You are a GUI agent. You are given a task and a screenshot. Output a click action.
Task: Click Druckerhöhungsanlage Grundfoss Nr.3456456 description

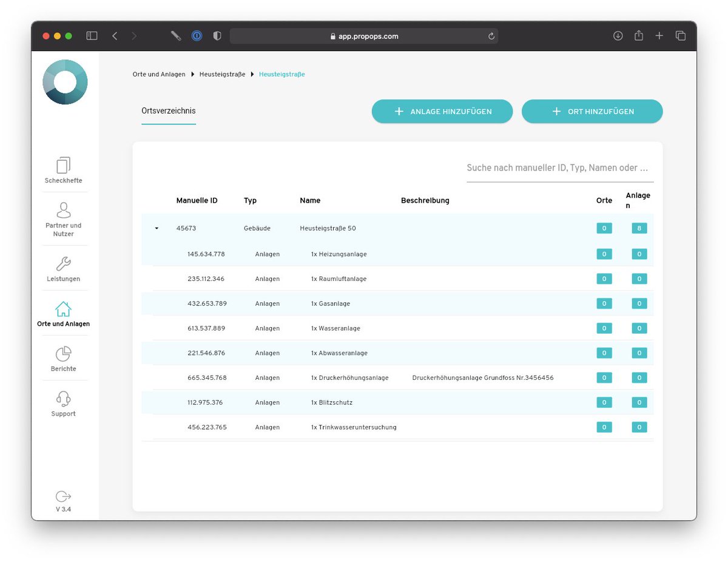[483, 377]
